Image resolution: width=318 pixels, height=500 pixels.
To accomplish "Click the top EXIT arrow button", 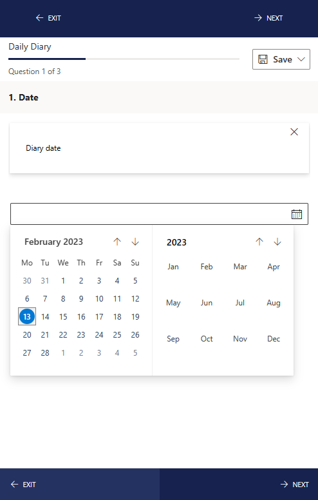I will (48, 18).
